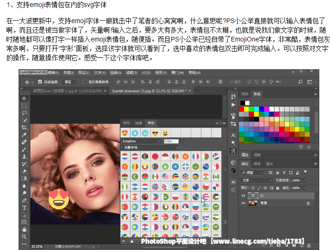
Task: Select the Healing Brush tool
Action: [24, 142]
